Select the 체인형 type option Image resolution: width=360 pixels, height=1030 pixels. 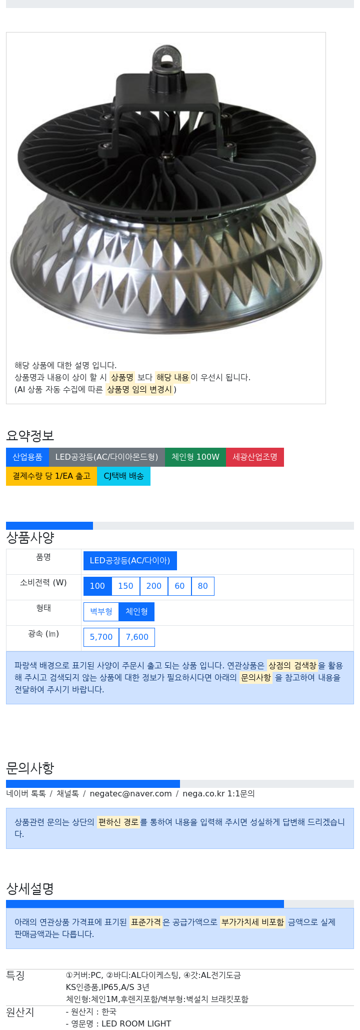click(x=137, y=612)
